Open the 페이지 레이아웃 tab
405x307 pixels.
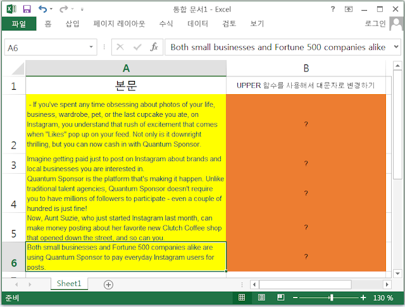(119, 24)
